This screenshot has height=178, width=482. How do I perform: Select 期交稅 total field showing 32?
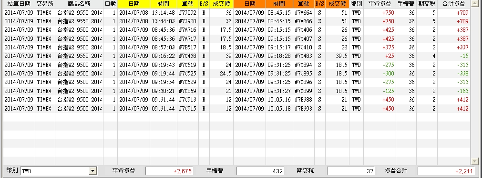(351, 171)
